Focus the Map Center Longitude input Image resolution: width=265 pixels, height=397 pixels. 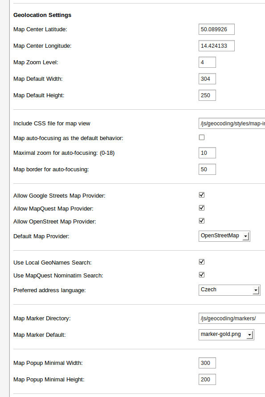tap(216, 45)
